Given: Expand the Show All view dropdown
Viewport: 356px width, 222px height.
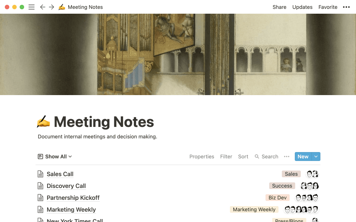Looking at the screenshot, I should coord(55,157).
